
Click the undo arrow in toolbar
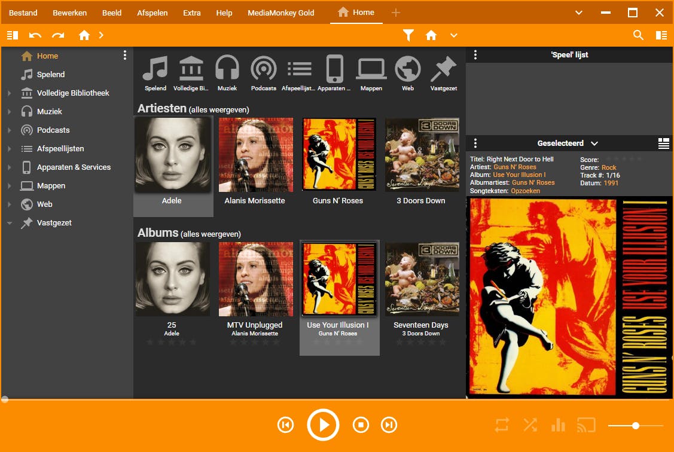click(35, 35)
